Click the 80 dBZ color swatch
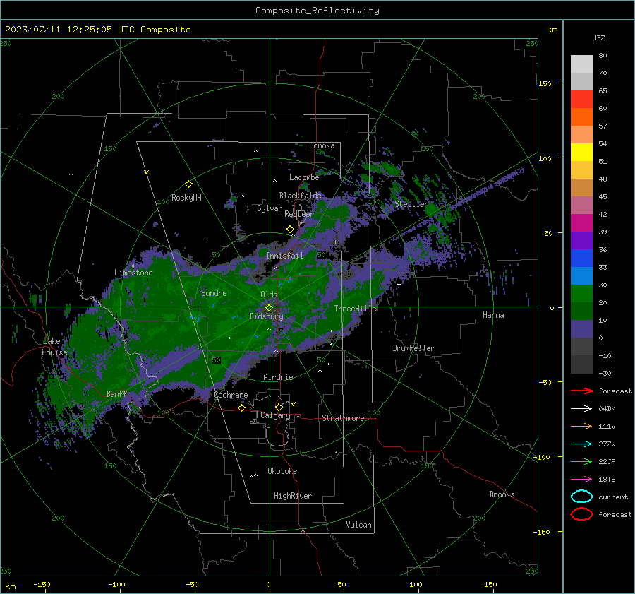This screenshot has height=594, width=635. [x=581, y=64]
